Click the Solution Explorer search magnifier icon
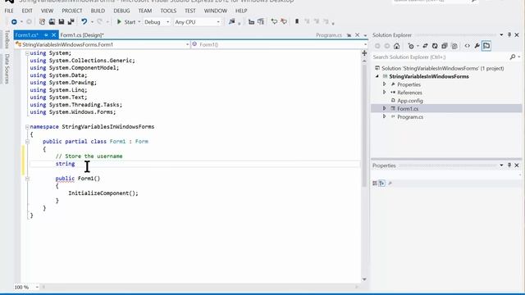 point(512,57)
